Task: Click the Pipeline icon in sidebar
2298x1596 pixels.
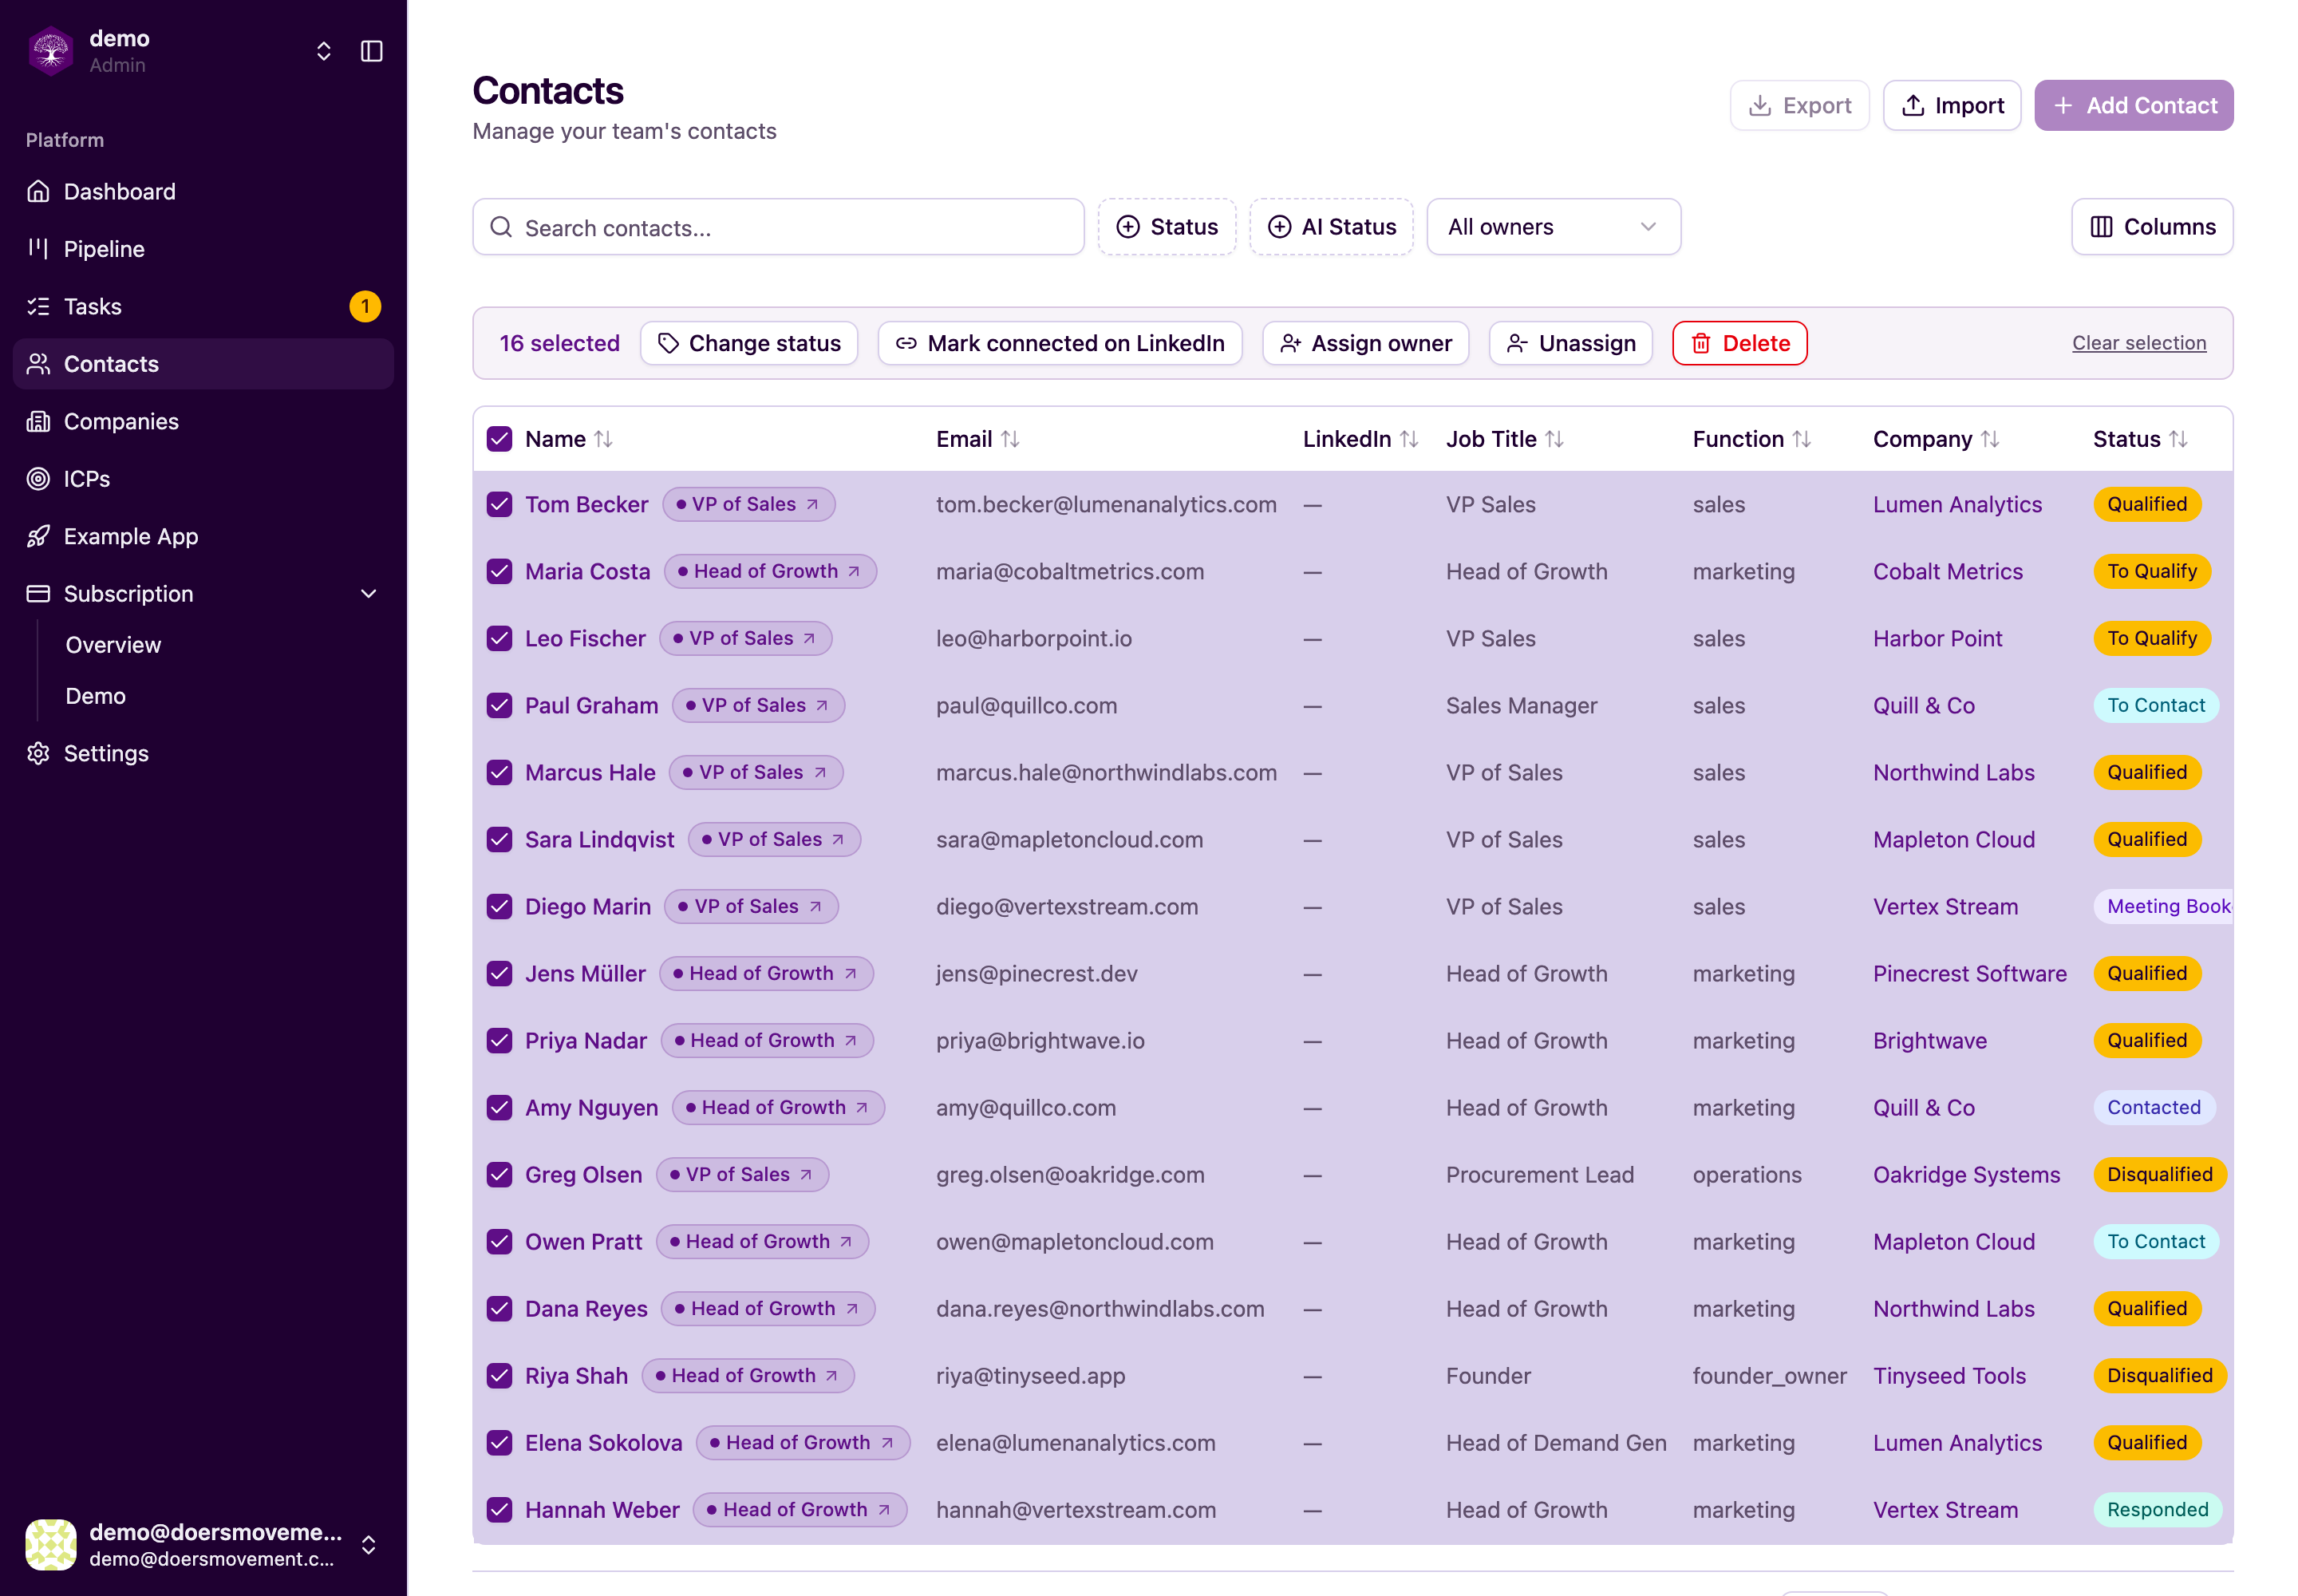Action: pos(38,249)
